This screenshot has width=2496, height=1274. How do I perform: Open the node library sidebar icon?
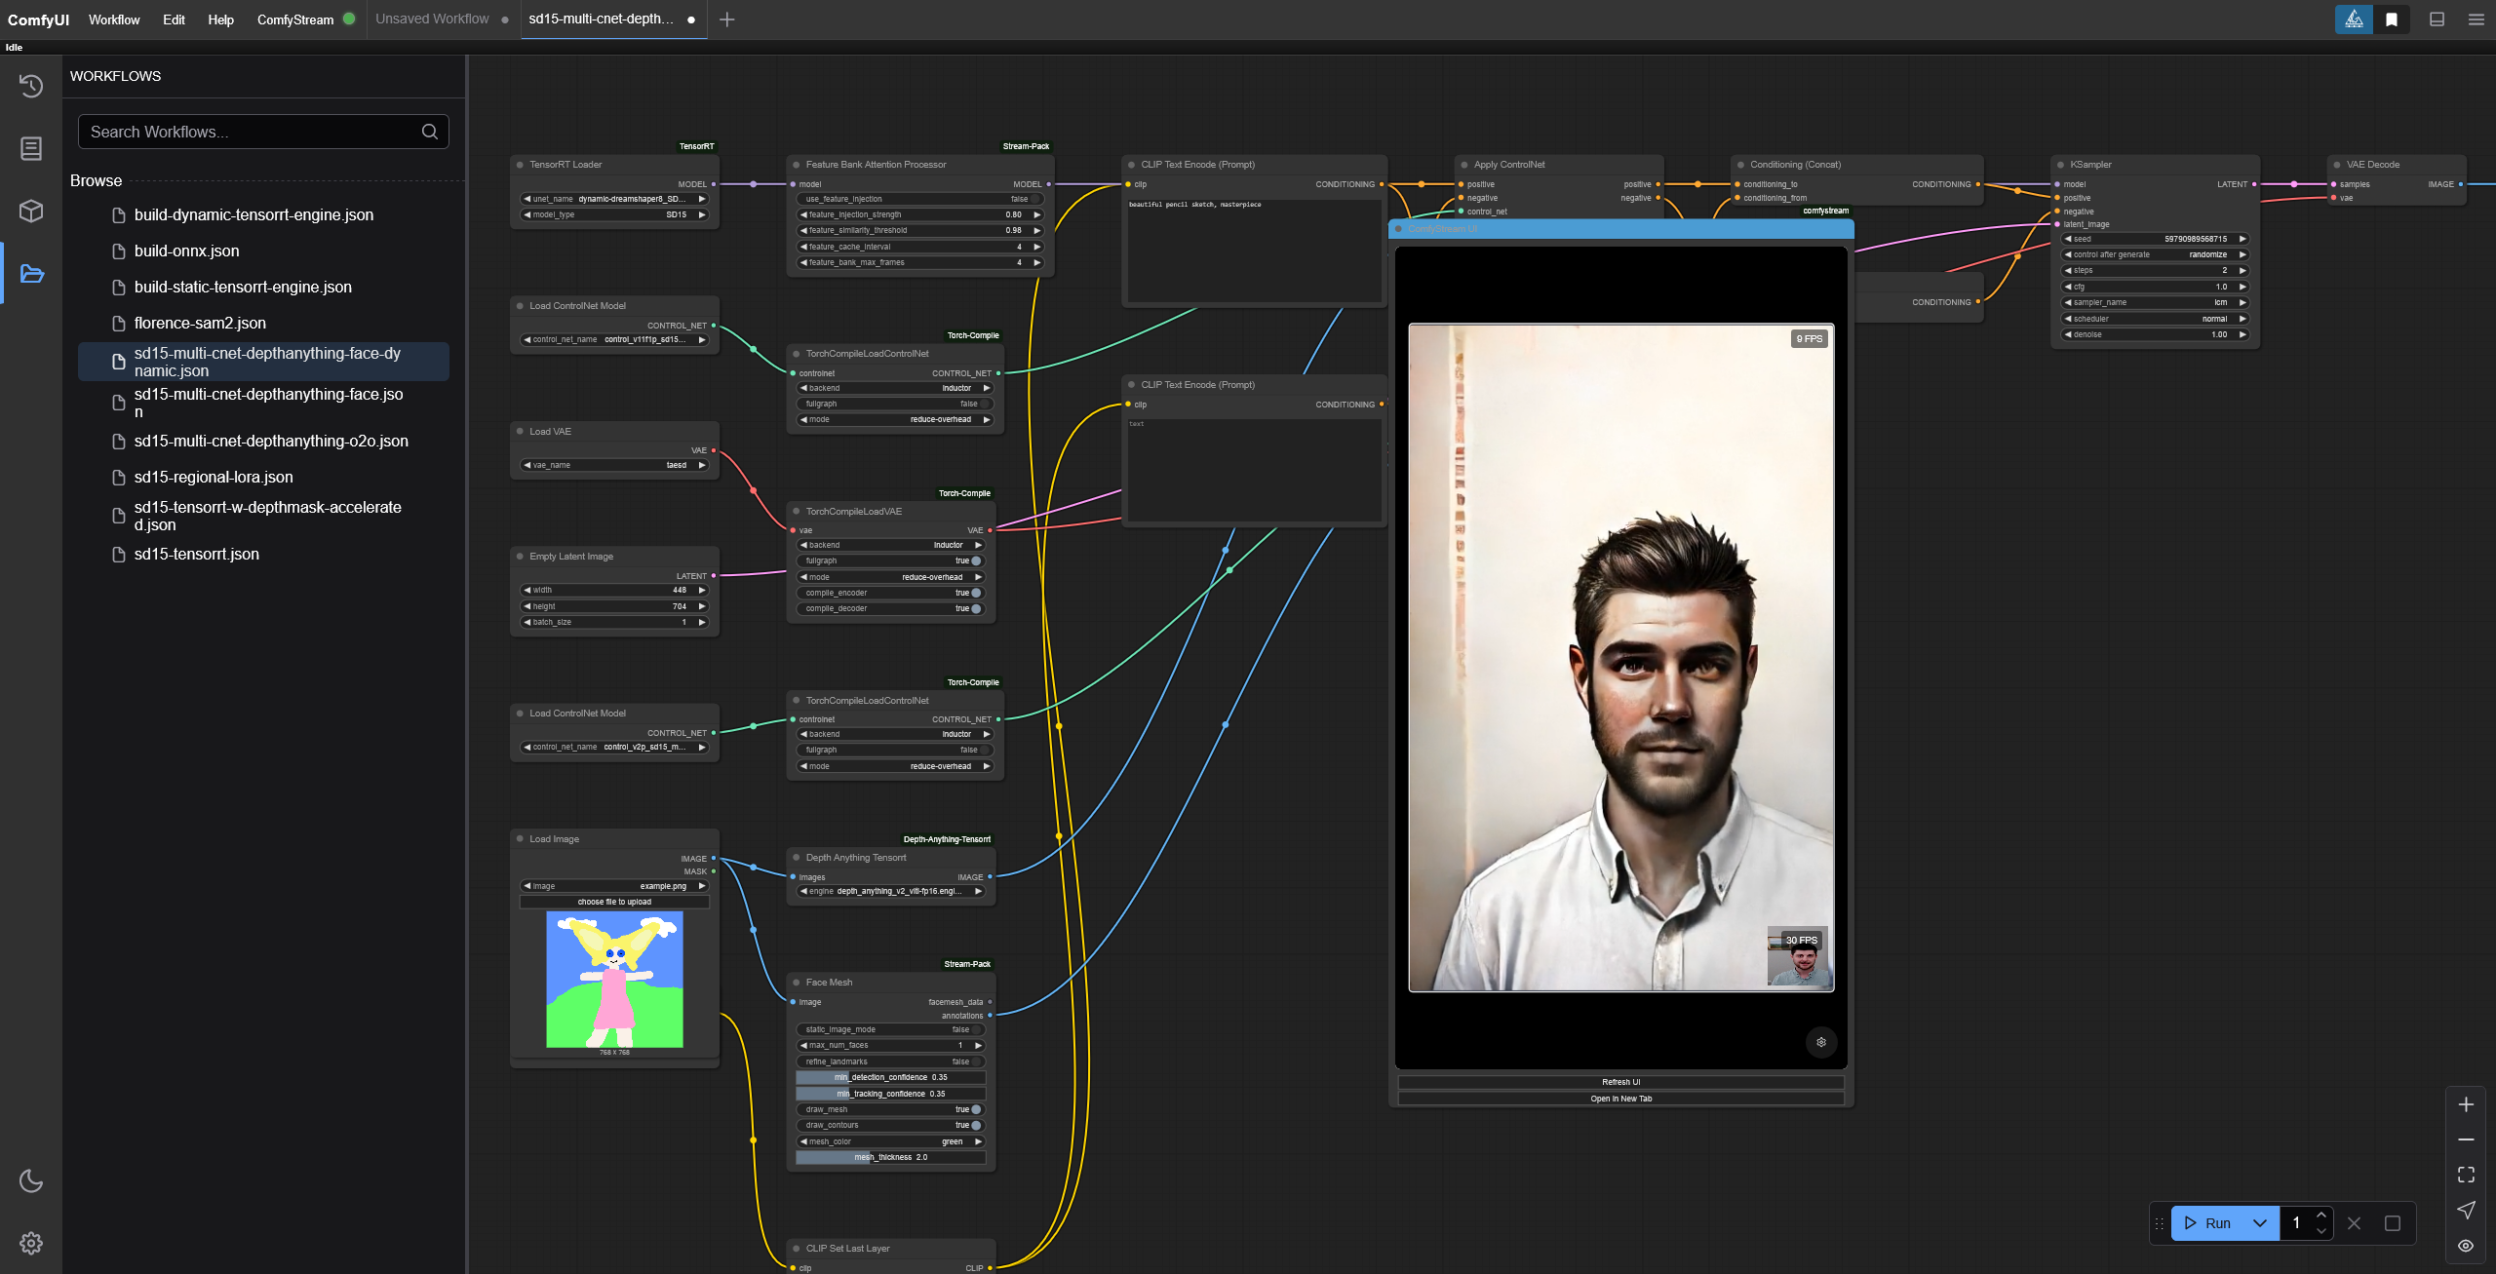pyautogui.click(x=31, y=148)
